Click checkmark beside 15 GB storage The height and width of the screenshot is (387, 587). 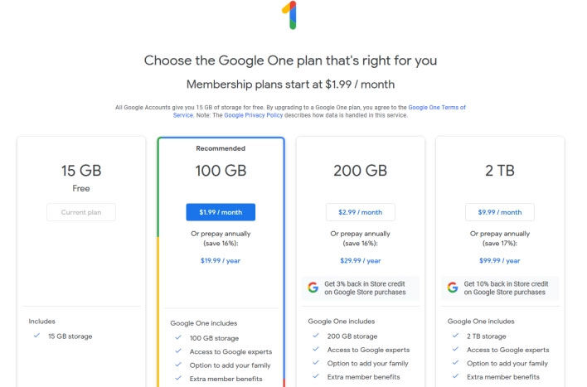(36, 336)
